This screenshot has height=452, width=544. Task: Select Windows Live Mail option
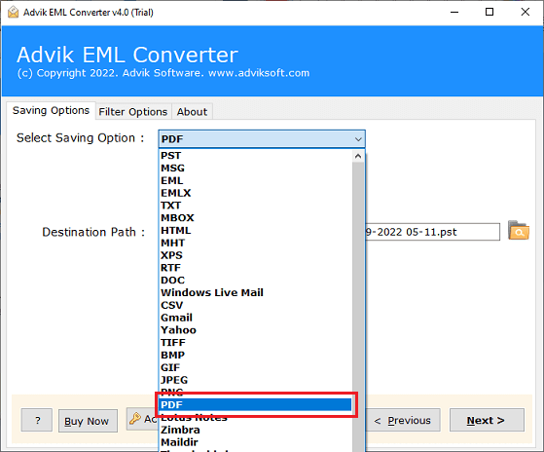(255, 292)
